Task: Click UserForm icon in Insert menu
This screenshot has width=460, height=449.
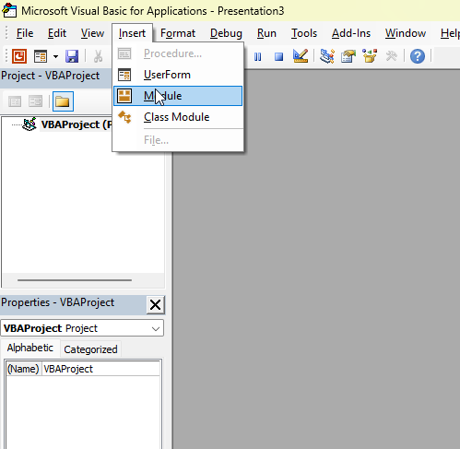Action: [x=124, y=75]
